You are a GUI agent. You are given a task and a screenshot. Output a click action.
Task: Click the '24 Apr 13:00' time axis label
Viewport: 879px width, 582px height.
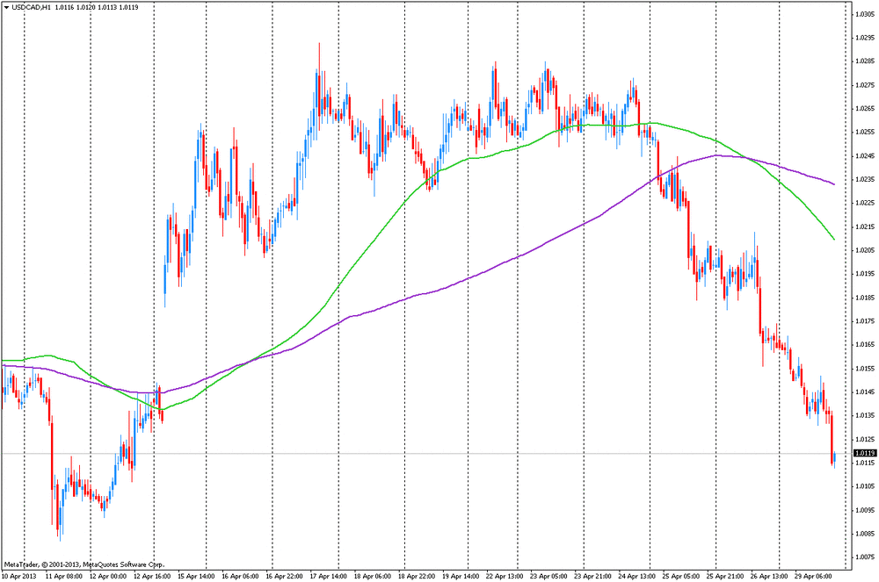[636, 576]
